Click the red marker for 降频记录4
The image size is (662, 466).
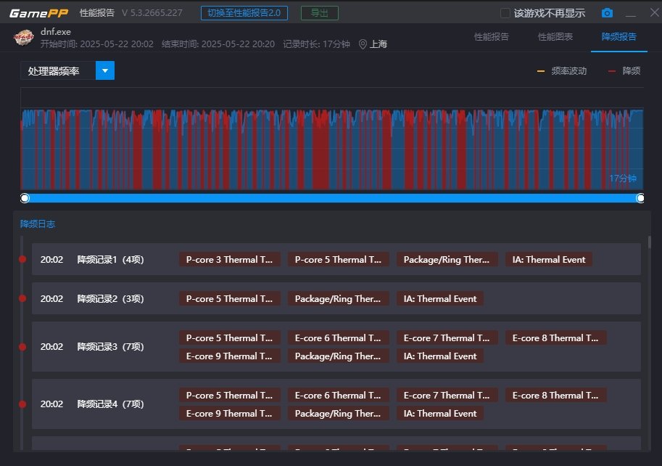coord(22,404)
